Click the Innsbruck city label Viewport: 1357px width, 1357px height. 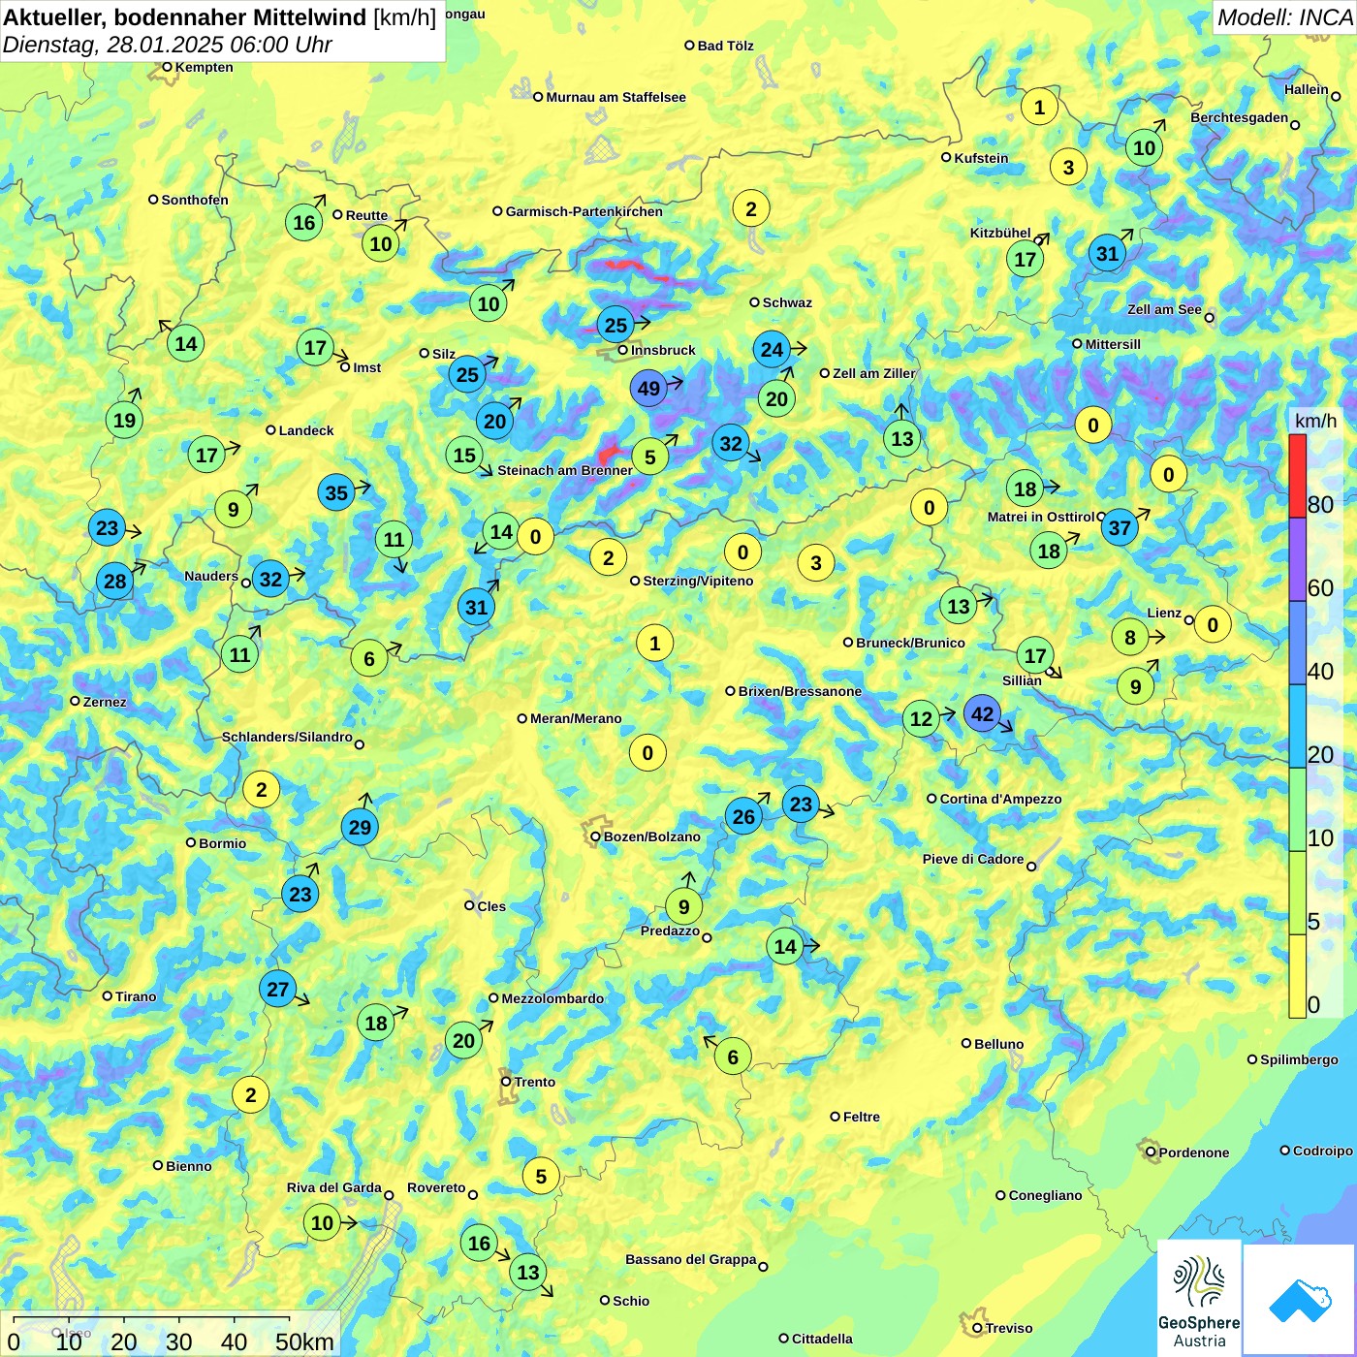point(663,350)
